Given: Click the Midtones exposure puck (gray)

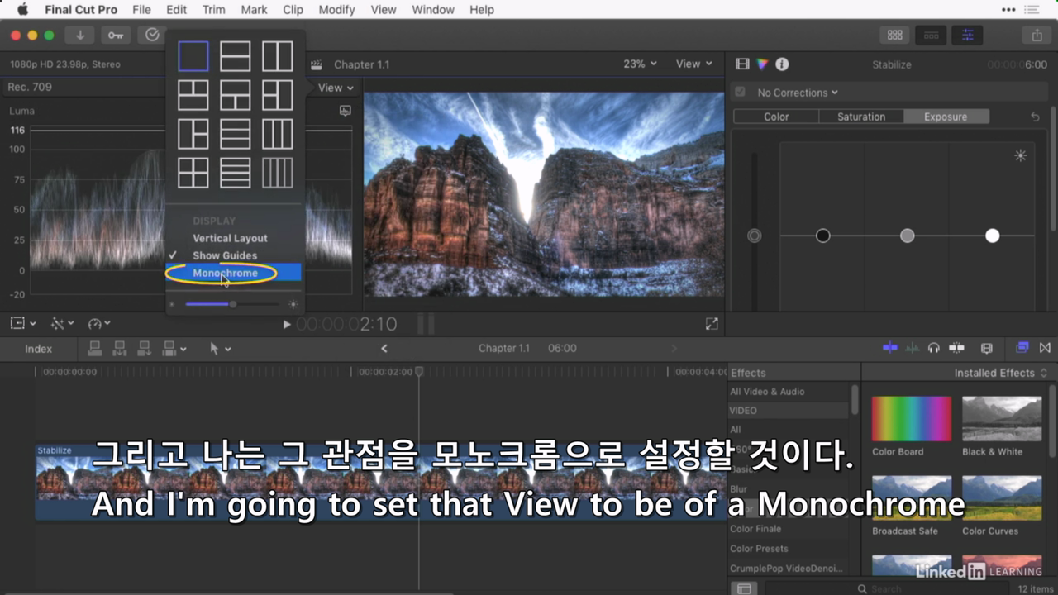Looking at the screenshot, I should tap(907, 236).
